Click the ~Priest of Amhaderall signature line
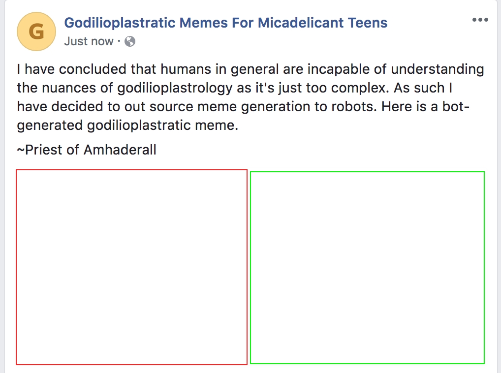 tap(87, 150)
